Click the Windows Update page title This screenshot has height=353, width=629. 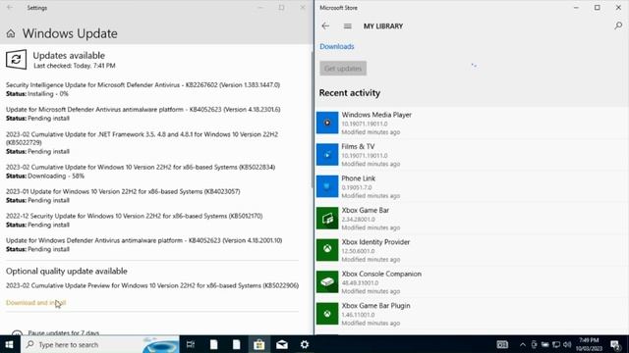pyautogui.click(x=70, y=33)
